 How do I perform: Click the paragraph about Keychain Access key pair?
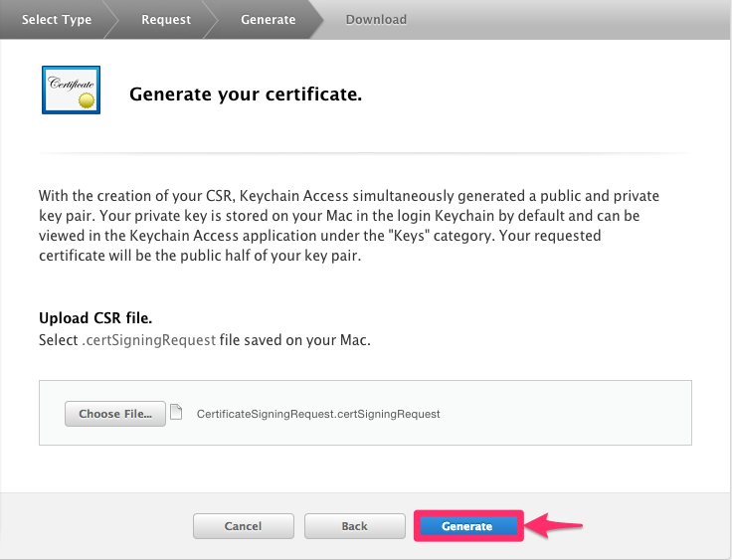(x=348, y=225)
